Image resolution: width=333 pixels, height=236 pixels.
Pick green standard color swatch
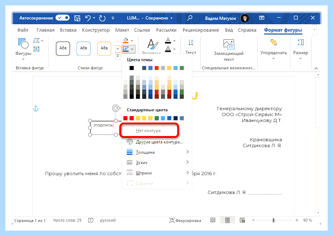pos(157,118)
